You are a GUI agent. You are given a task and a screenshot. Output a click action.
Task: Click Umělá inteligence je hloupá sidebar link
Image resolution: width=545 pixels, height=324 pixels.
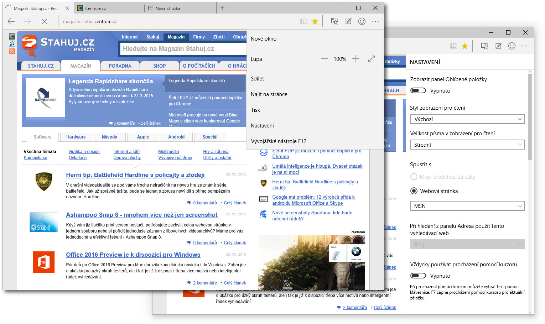coord(317,169)
